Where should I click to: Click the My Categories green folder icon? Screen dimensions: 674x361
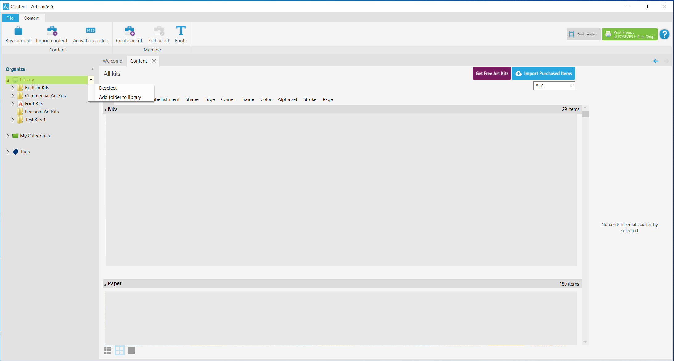(15, 136)
